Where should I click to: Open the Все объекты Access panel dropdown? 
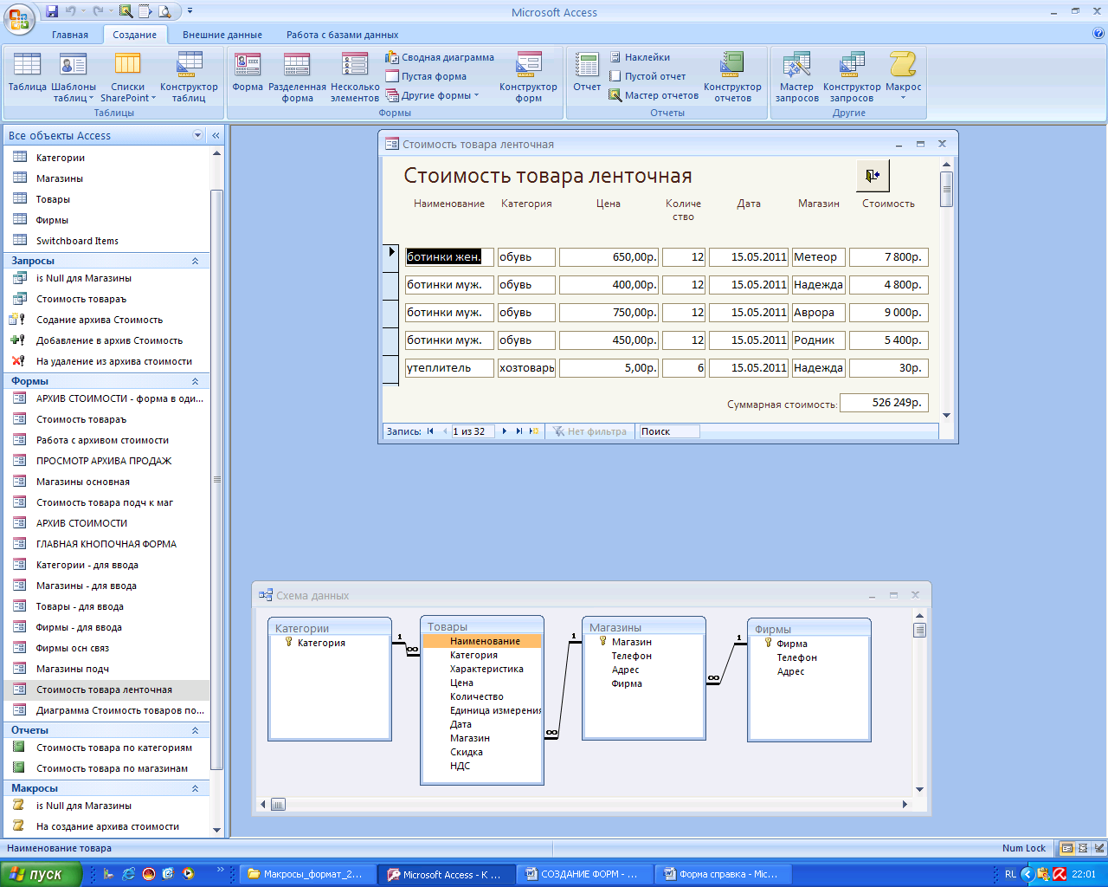197,135
